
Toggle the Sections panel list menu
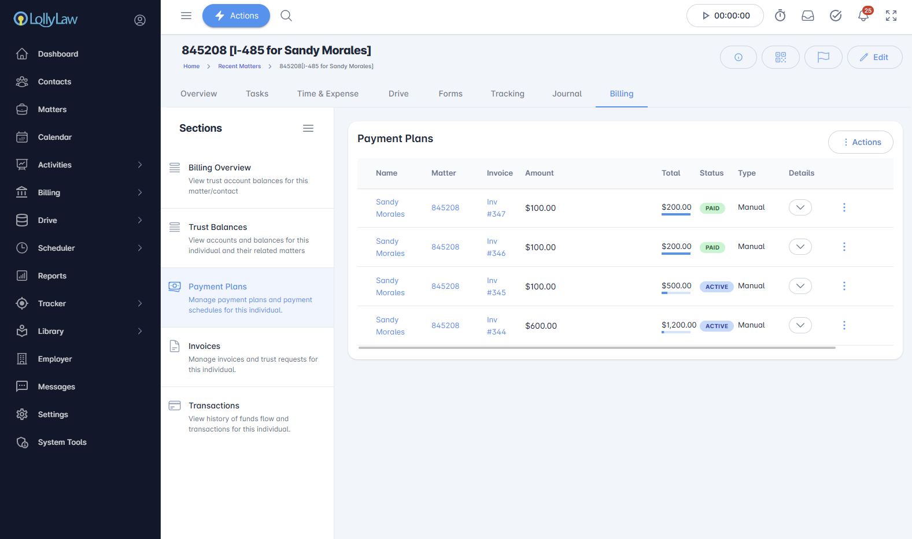point(308,128)
